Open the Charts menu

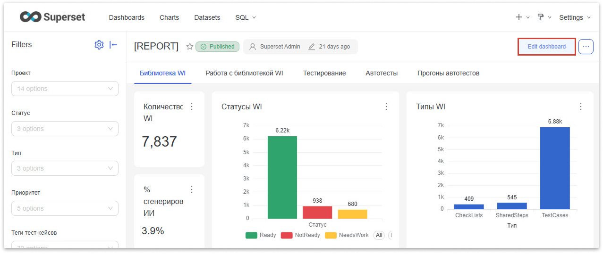[169, 17]
